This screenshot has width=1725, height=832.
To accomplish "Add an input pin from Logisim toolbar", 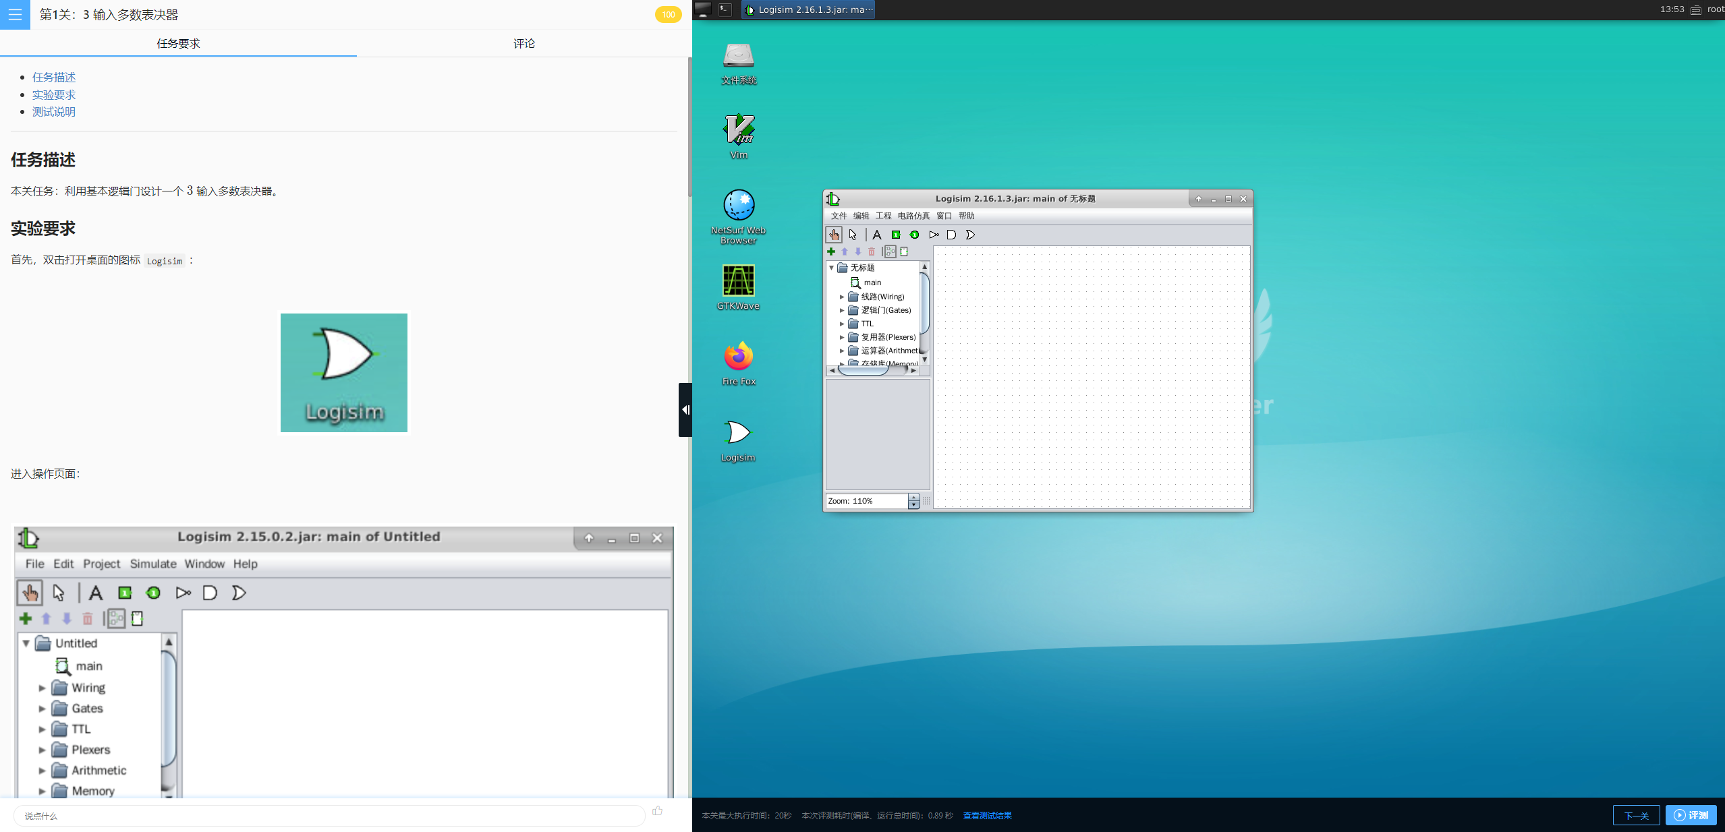I will pyautogui.click(x=896, y=235).
